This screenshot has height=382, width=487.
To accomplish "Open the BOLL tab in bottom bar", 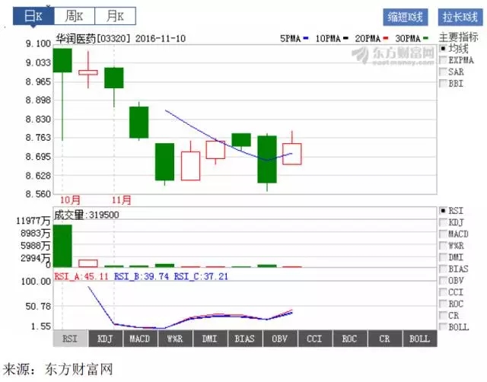I will tap(419, 339).
